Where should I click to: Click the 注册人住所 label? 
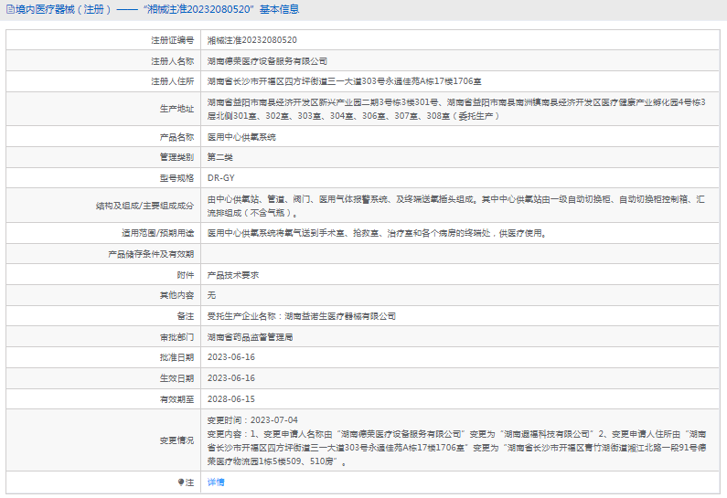(x=173, y=81)
